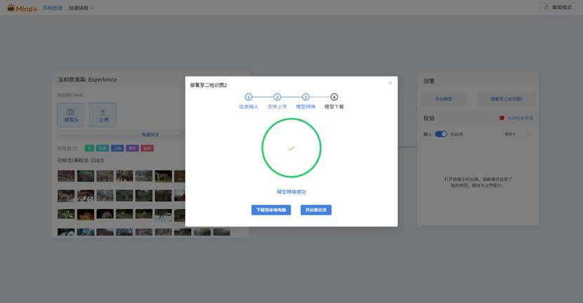
Task: Click the Mind+ logo in the header
Action: click(x=21, y=8)
